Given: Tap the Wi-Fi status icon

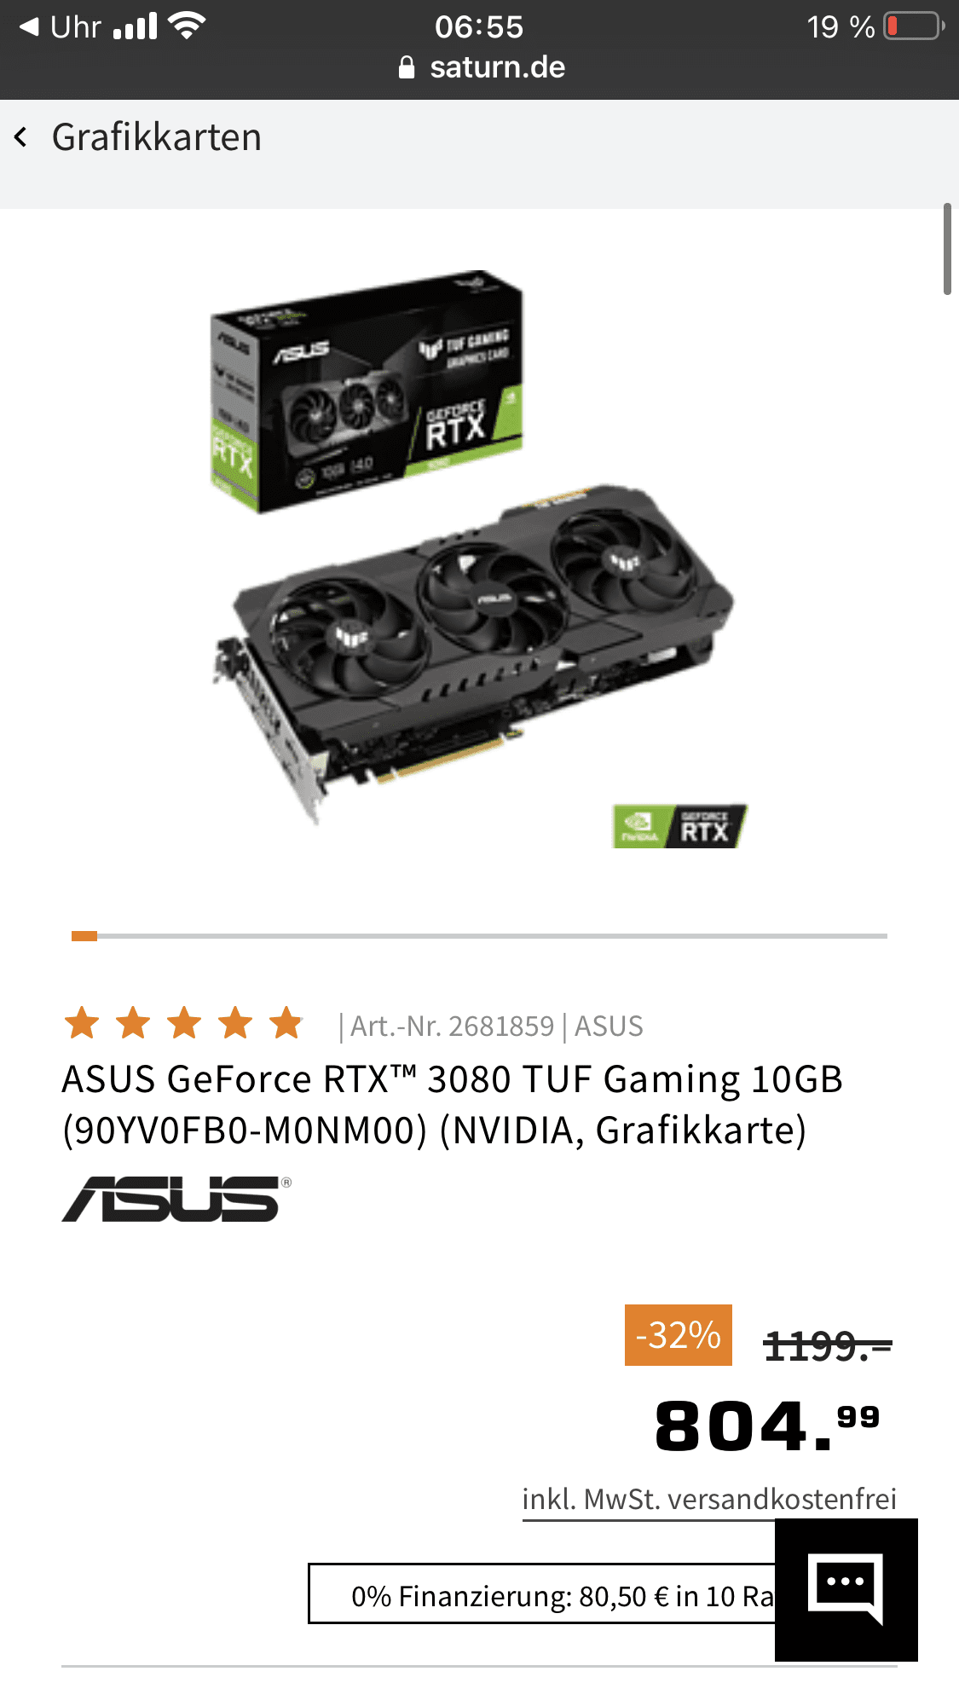Looking at the screenshot, I should click(187, 26).
